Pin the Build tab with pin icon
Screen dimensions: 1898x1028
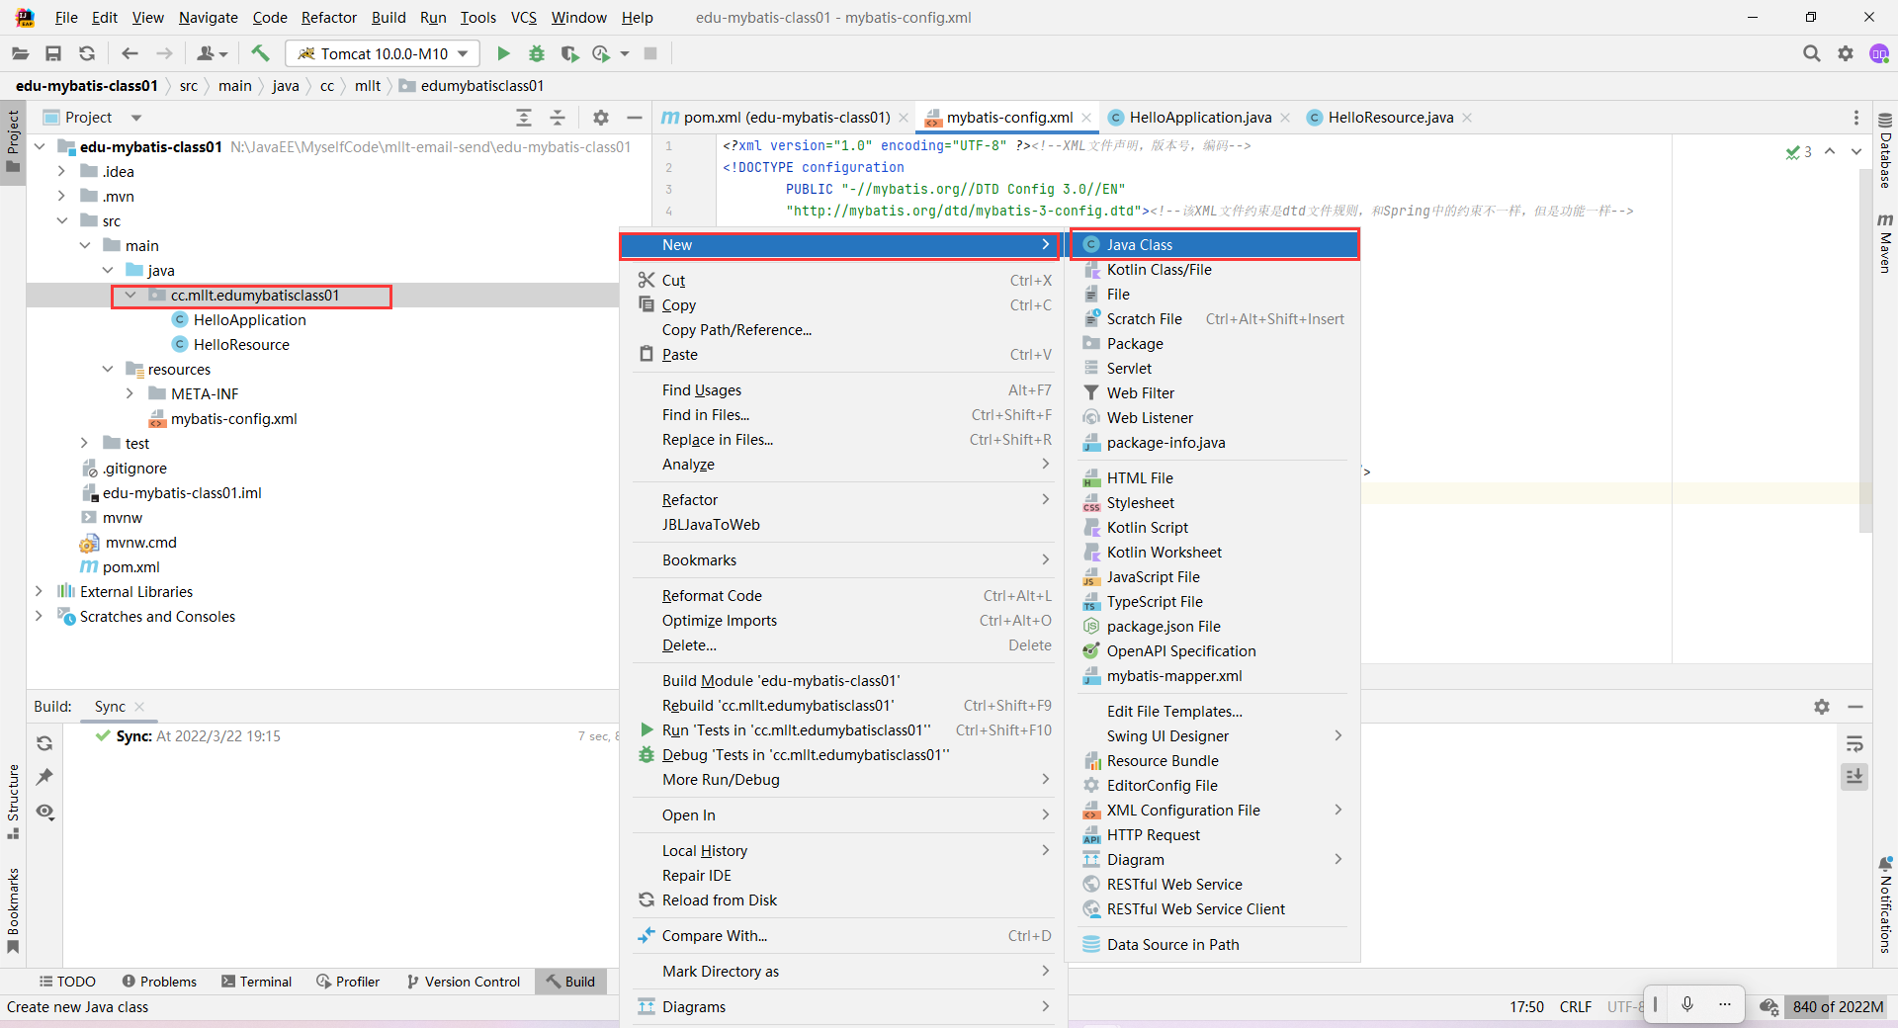(44, 777)
